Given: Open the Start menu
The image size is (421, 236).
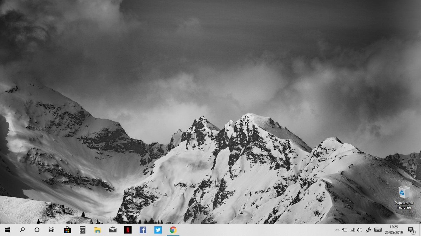Looking at the screenshot, I should tap(7, 230).
